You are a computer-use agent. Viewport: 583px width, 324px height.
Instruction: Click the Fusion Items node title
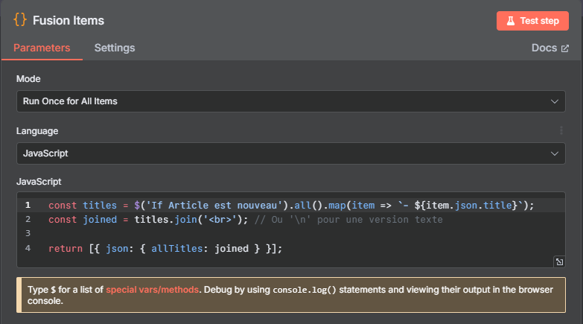pyautogui.click(x=69, y=20)
